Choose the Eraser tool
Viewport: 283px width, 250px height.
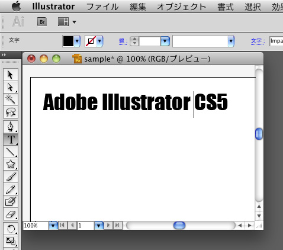pos(11,214)
